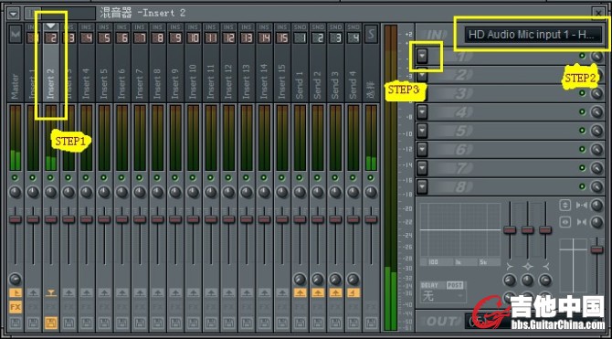This screenshot has width=612, height=339.
Task: Mute the Master track via green LED
Action: [x=16, y=177]
